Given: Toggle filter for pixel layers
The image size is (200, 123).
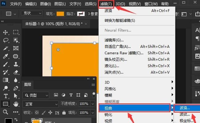Looking at the screenshot, I should click(56, 95).
